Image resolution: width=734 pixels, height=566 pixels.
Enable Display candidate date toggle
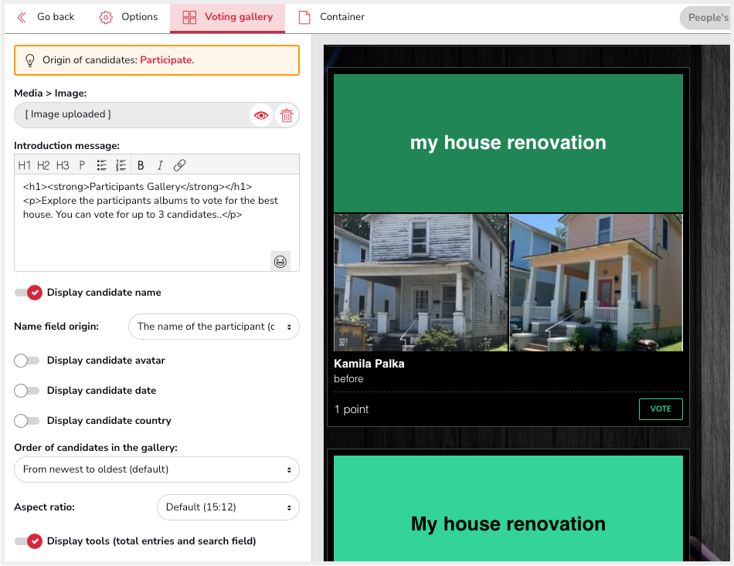pyautogui.click(x=27, y=391)
